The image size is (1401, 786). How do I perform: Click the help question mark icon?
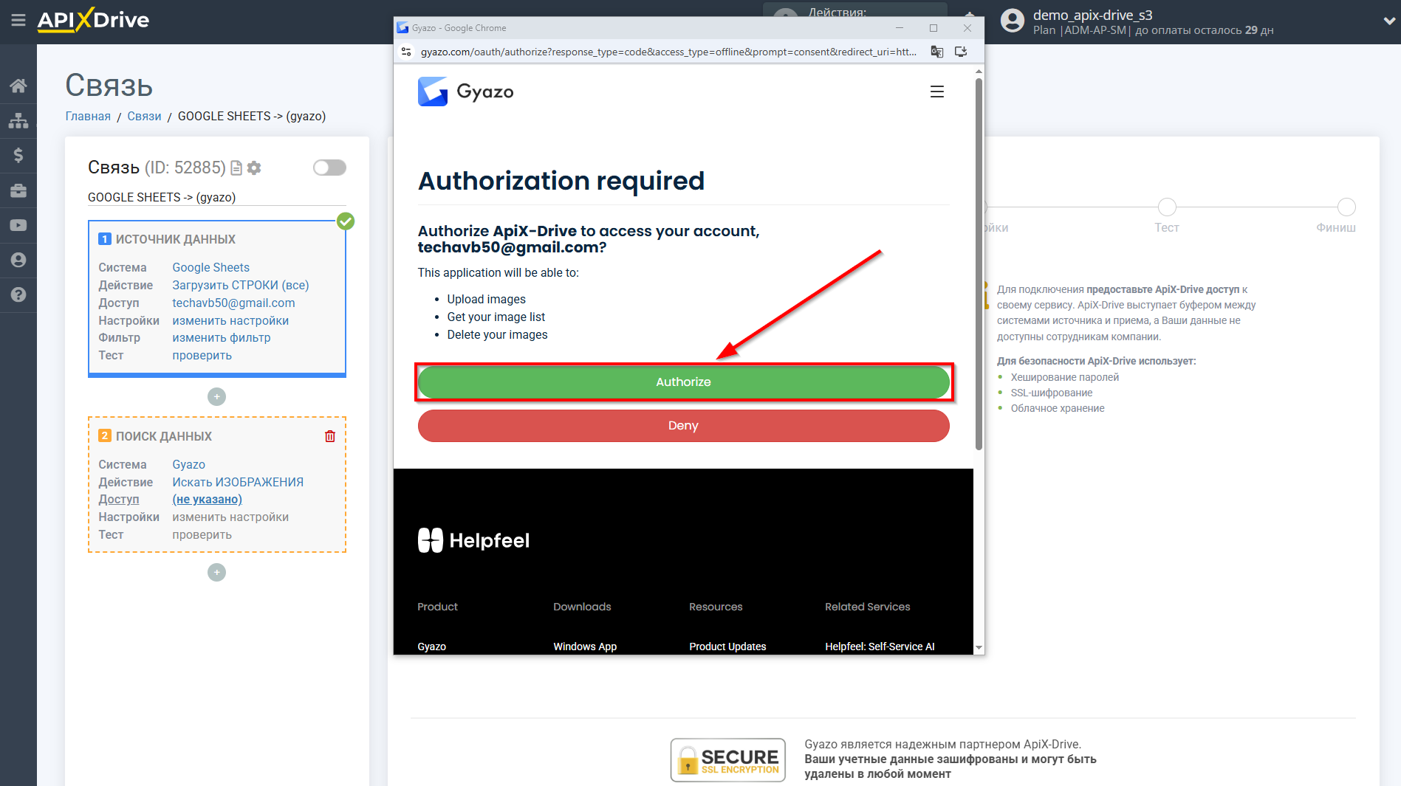click(x=18, y=294)
